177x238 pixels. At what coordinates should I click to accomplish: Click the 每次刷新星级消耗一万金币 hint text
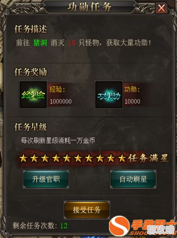[x=58, y=140]
